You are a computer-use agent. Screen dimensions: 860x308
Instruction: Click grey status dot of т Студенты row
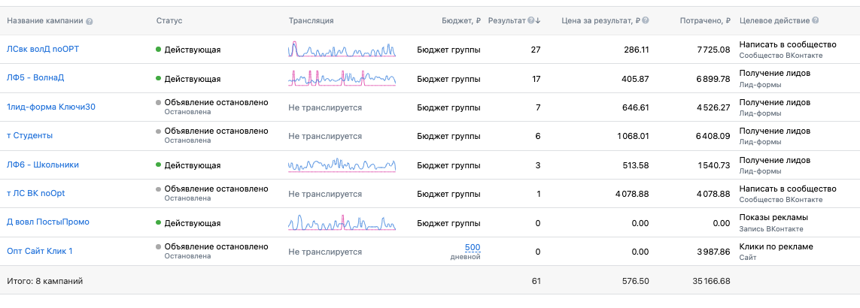tap(159, 131)
